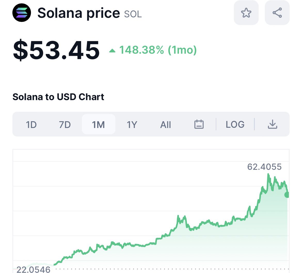Click the Solana price heading
The height and width of the screenshot is (273, 302).
78,13
